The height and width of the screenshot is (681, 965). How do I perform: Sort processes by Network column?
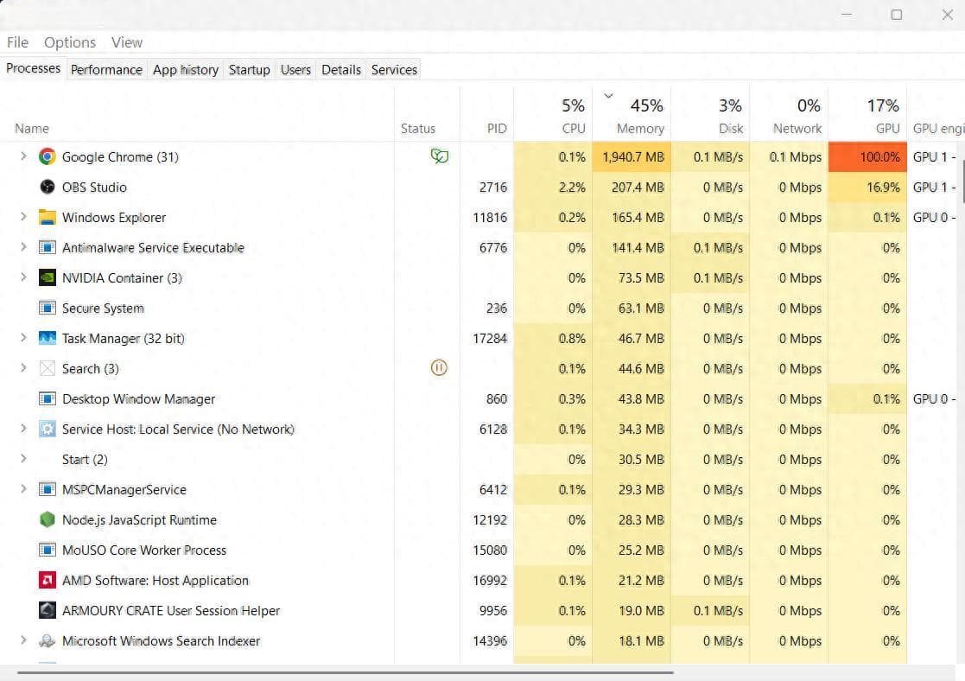click(x=790, y=116)
